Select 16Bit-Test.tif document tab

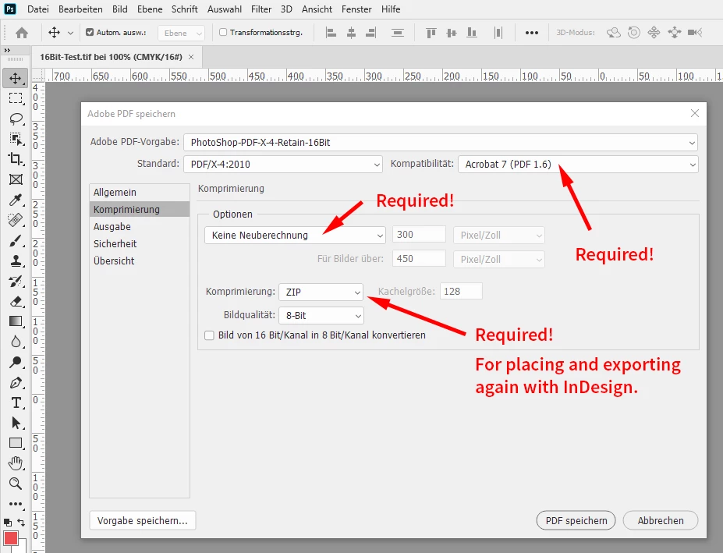[111, 57]
